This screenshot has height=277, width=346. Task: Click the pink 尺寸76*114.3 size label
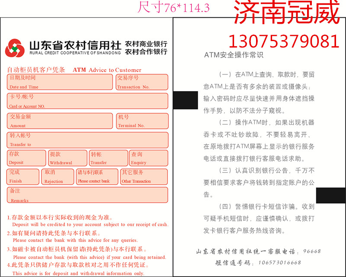pyautogui.click(x=173, y=7)
